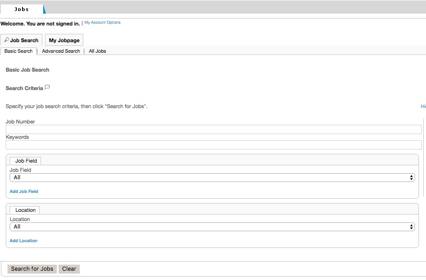Click the Search for Jobs button

click(32, 269)
